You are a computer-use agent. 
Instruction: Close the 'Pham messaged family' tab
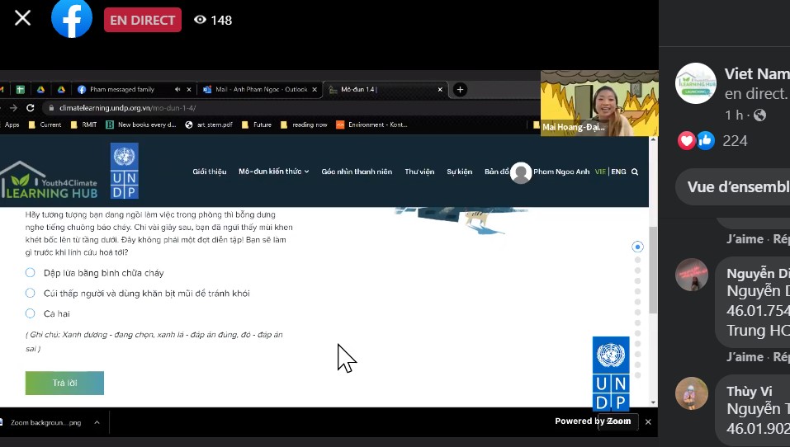[189, 90]
